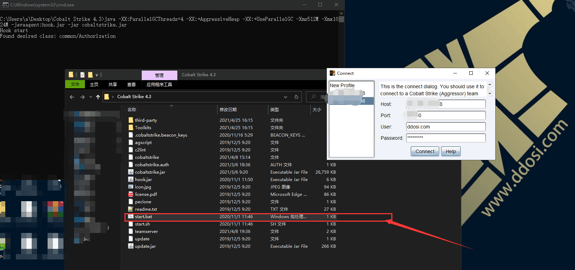Focus the Host input field
This screenshot has width=575, height=270.
point(446,104)
